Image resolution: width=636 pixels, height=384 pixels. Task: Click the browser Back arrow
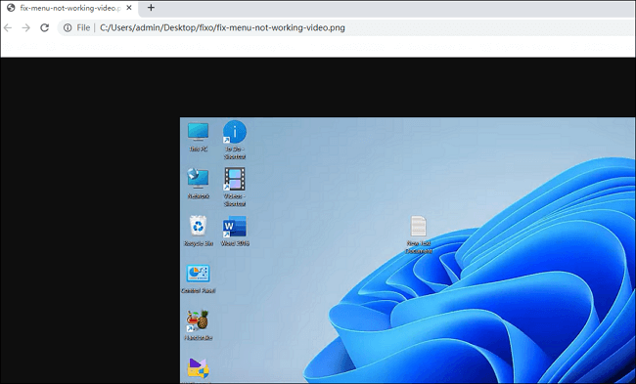[7, 27]
